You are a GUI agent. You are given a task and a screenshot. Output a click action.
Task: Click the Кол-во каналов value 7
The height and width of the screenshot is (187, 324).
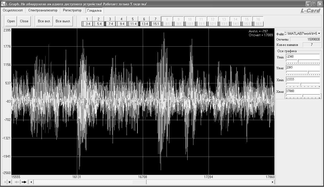point(312,45)
